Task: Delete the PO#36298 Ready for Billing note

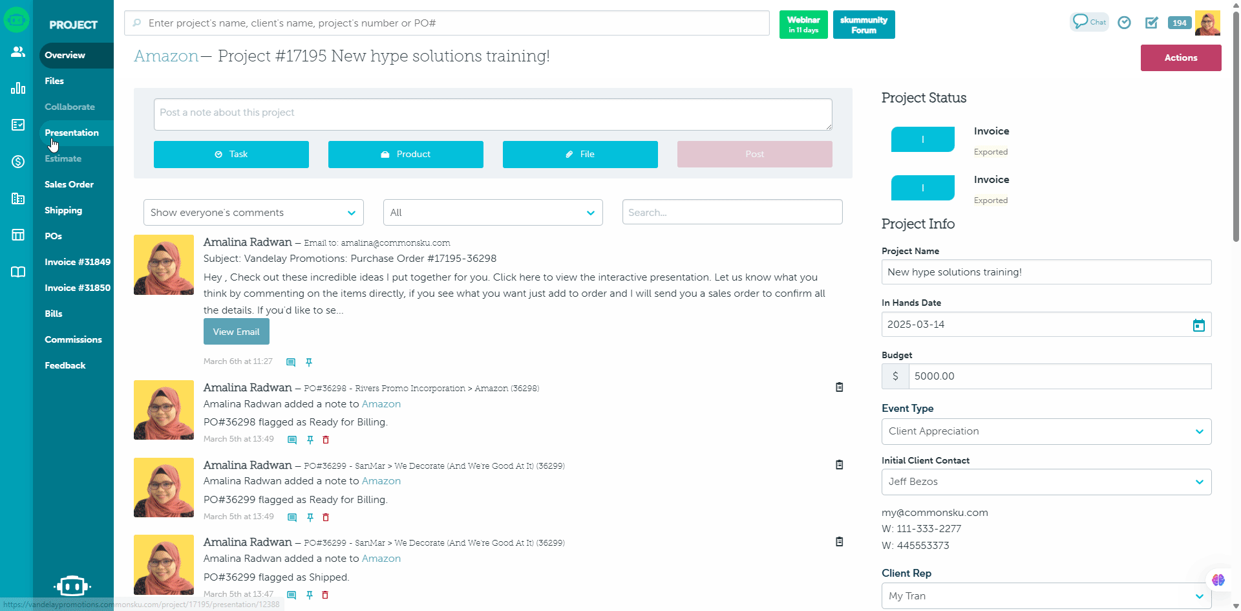Action: tap(326, 440)
